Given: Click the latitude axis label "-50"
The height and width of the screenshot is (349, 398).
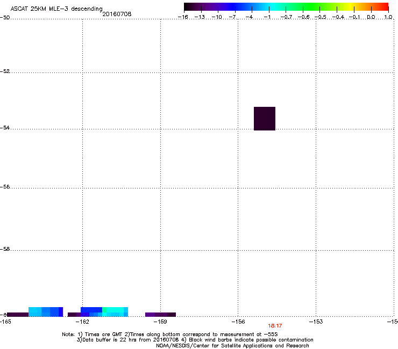Looking at the screenshot, I should tap(5, 18).
